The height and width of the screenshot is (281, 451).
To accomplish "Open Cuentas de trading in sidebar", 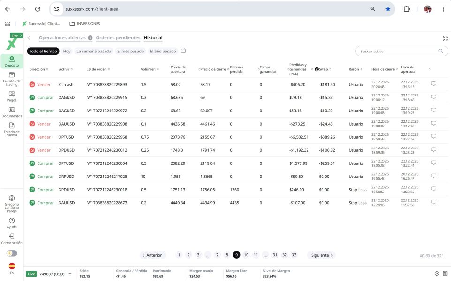I will [x=12, y=79].
